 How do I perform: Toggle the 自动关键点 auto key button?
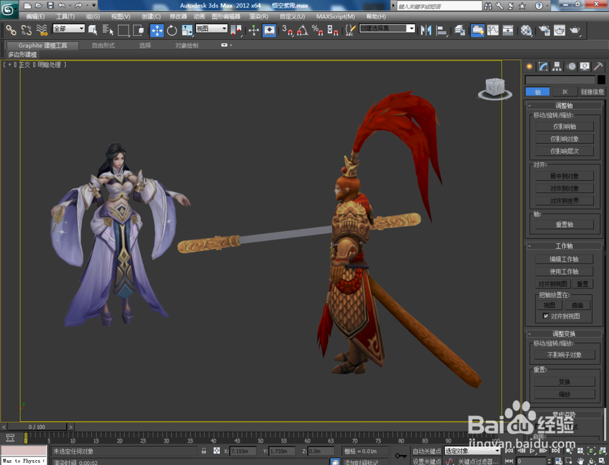(426, 450)
